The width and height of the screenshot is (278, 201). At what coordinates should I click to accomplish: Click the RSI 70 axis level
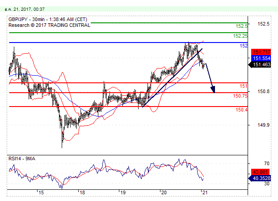tap(267, 163)
